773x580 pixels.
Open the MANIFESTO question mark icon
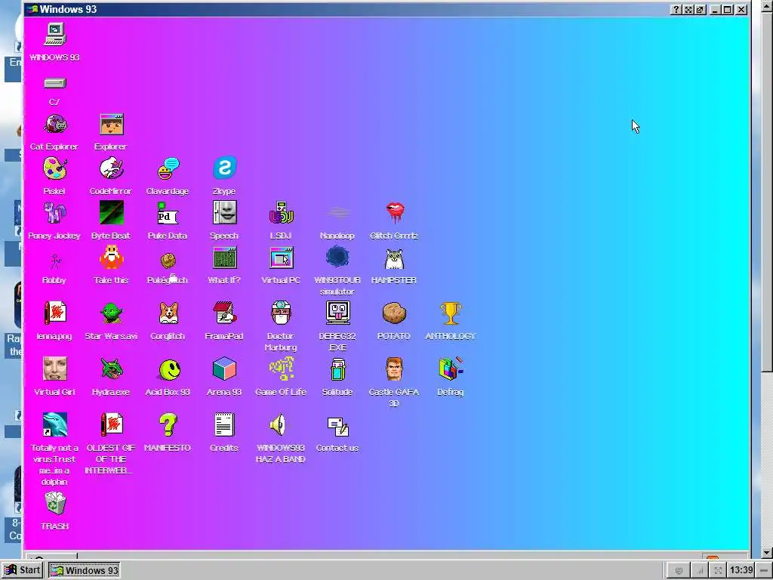168,424
